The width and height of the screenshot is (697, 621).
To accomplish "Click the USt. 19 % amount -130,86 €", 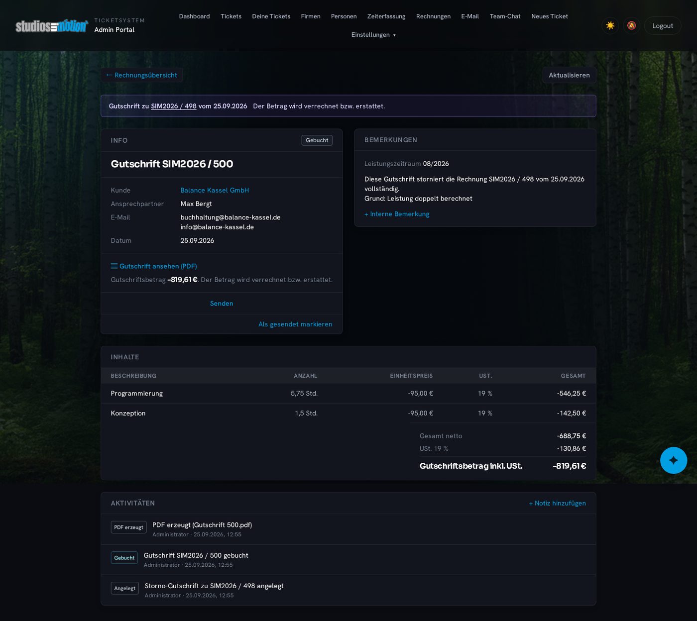I will [x=572, y=449].
